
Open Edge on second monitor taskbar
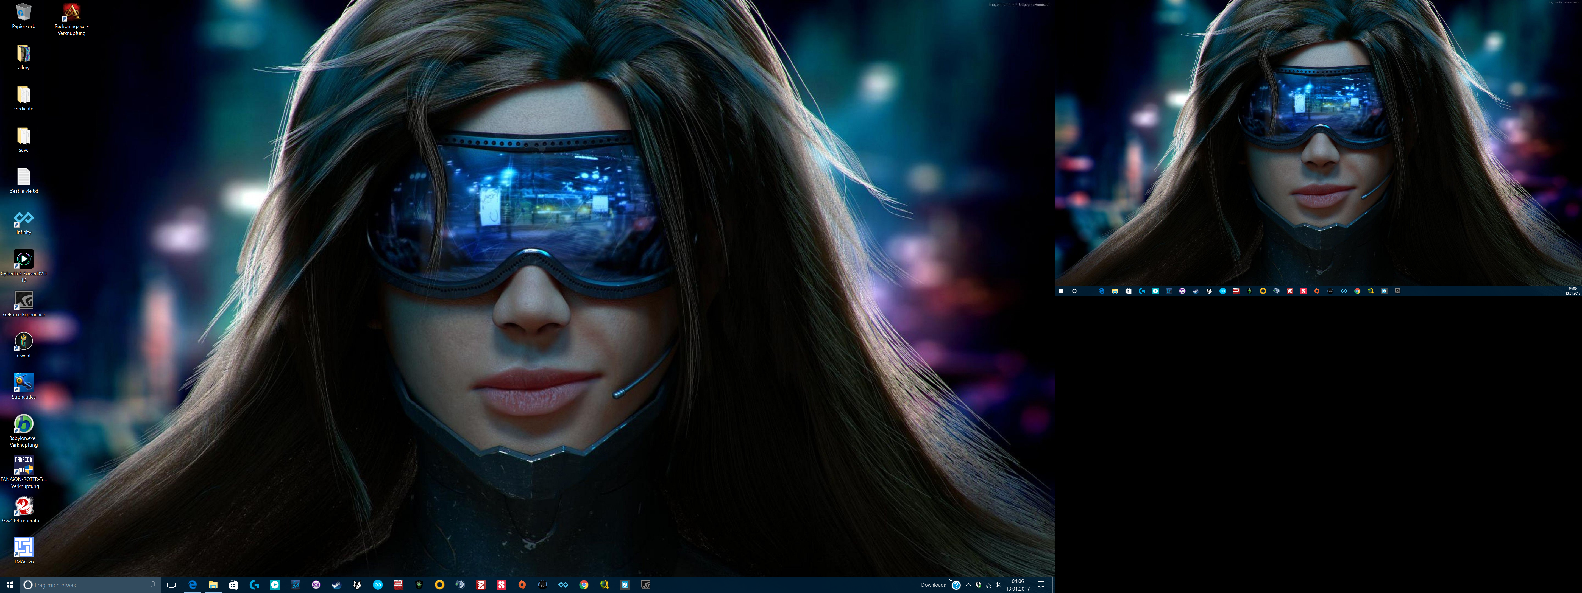(1102, 291)
